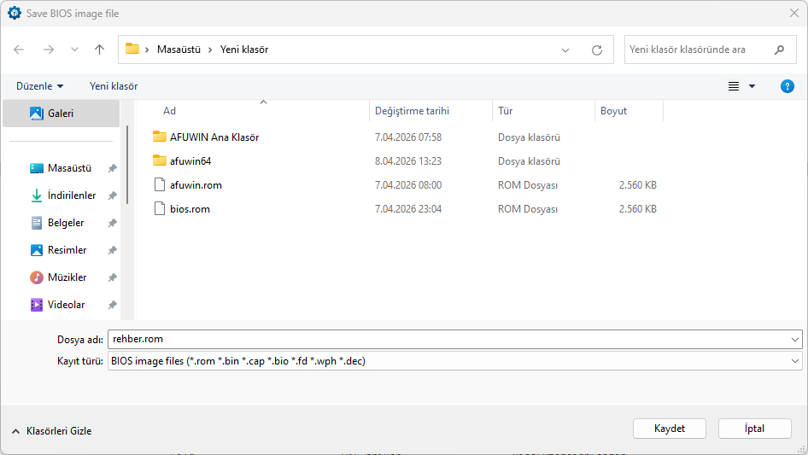Expand breadcrumb chevron after Masaüstü
Image resolution: width=808 pixels, height=455 pixels.
tap(210, 50)
